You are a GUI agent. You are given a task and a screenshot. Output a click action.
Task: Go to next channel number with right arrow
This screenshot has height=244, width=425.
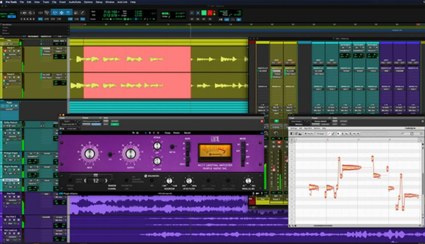click(106, 181)
